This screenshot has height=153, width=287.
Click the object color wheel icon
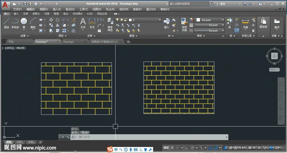(x=191, y=20)
